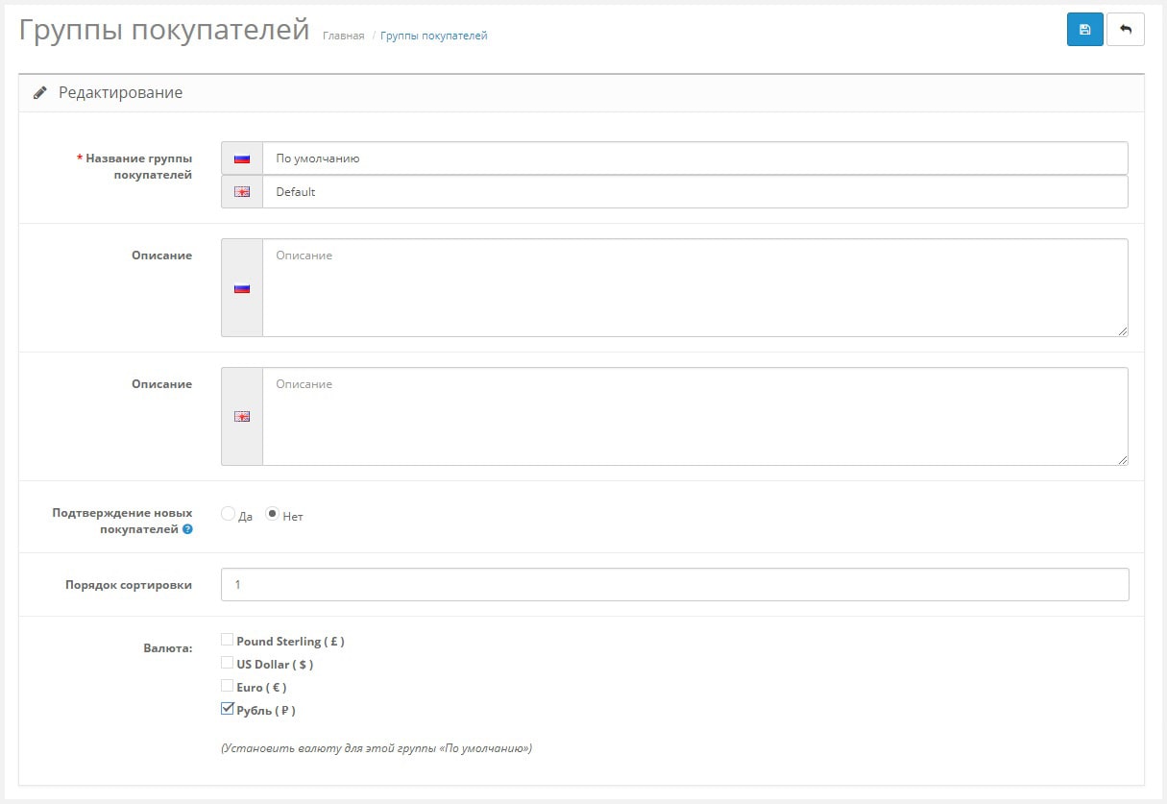This screenshot has height=804, width=1167.
Task: Click the help question-mark icon beside Подтверждение новых покупателей
Action: (x=187, y=529)
